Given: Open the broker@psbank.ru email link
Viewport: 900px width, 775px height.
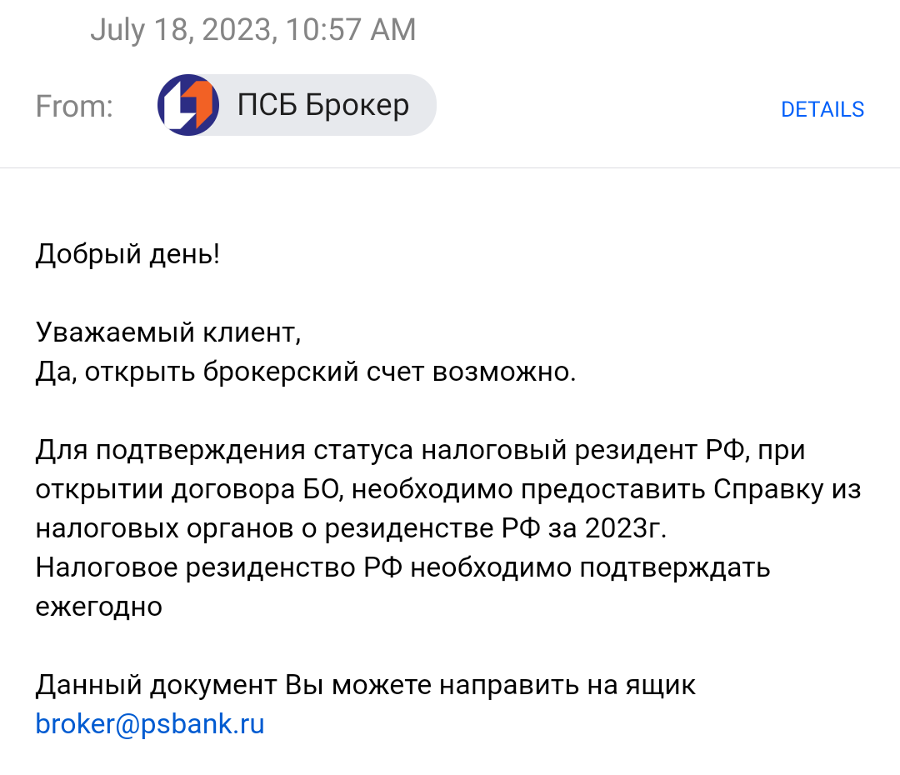Looking at the screenshot, I should click(x=150, y=723).
